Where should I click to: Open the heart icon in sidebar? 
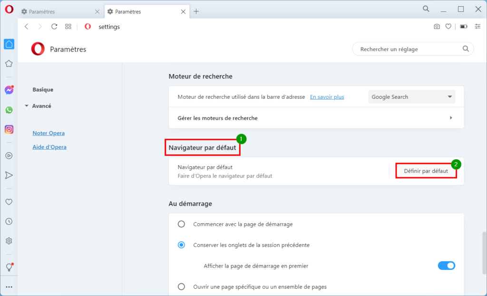point(9,202)
